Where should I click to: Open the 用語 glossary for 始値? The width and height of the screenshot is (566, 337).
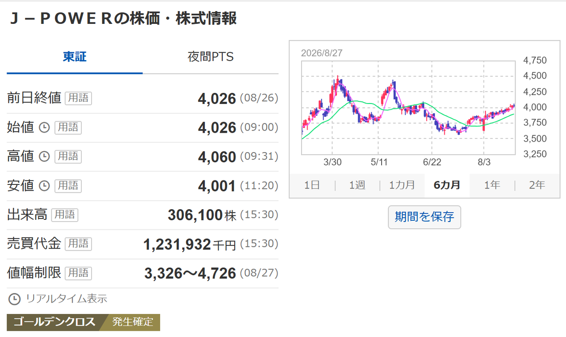(x=68, y=128)
